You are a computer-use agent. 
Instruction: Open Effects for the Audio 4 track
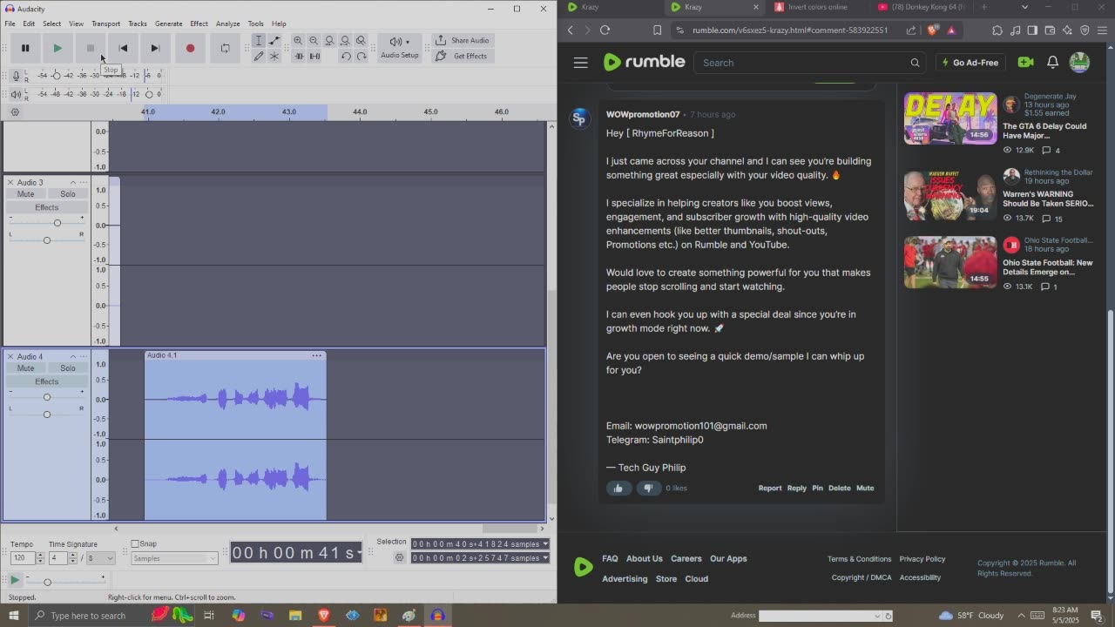coord(47,381)
